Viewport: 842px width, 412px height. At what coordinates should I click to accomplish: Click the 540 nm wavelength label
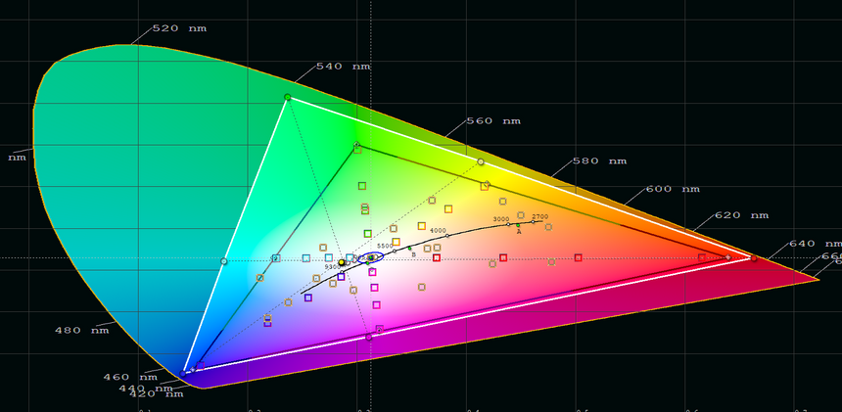tap(343, 67)
